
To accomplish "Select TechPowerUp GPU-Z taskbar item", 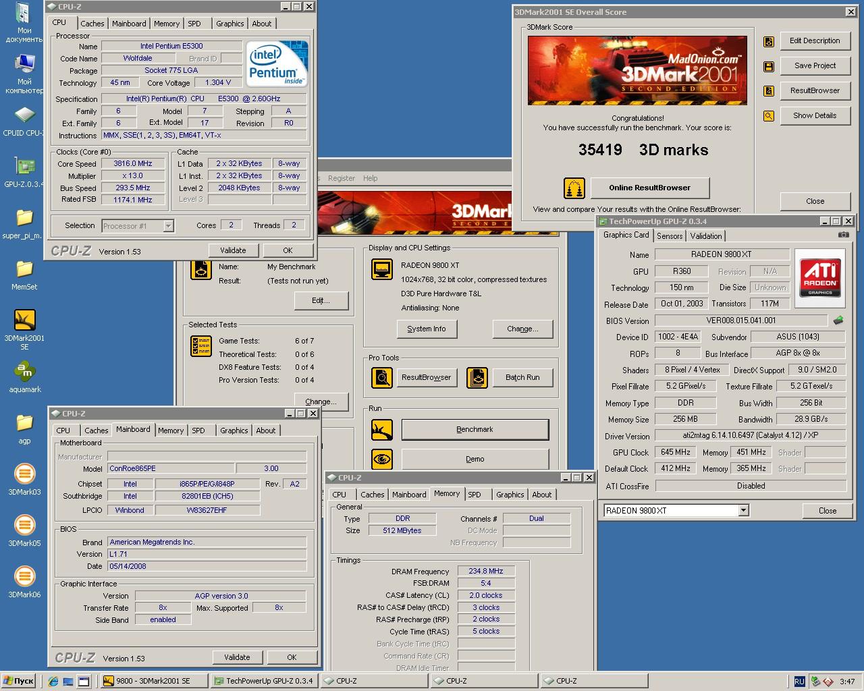I will pos(264,681).
